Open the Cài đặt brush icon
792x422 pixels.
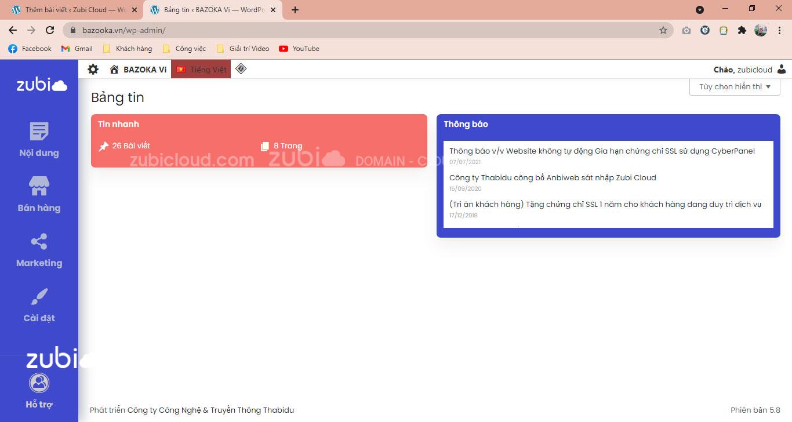click(x=39, y=297)
